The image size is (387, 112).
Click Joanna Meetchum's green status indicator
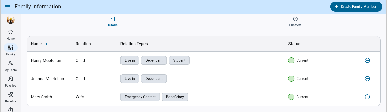(x=291, y=79)
